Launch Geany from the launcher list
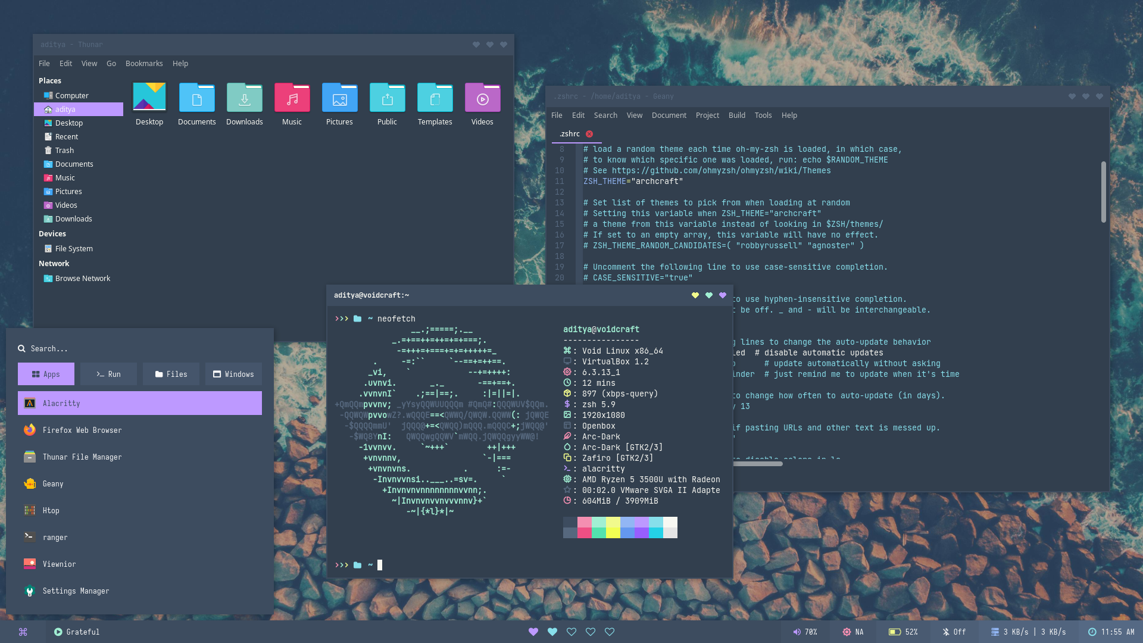The width and height of the screenshot is (1143, 643). [52, 483]
